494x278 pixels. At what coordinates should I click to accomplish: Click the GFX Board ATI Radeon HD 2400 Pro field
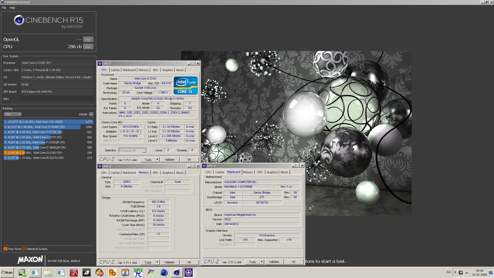click(x=57, y=92)
